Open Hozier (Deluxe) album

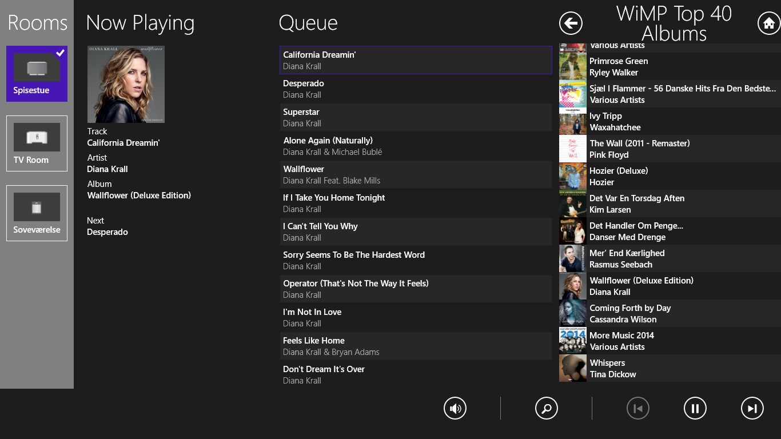[670, 176]
